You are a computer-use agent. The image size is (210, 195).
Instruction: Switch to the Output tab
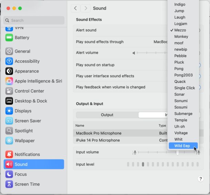point(107,115)
